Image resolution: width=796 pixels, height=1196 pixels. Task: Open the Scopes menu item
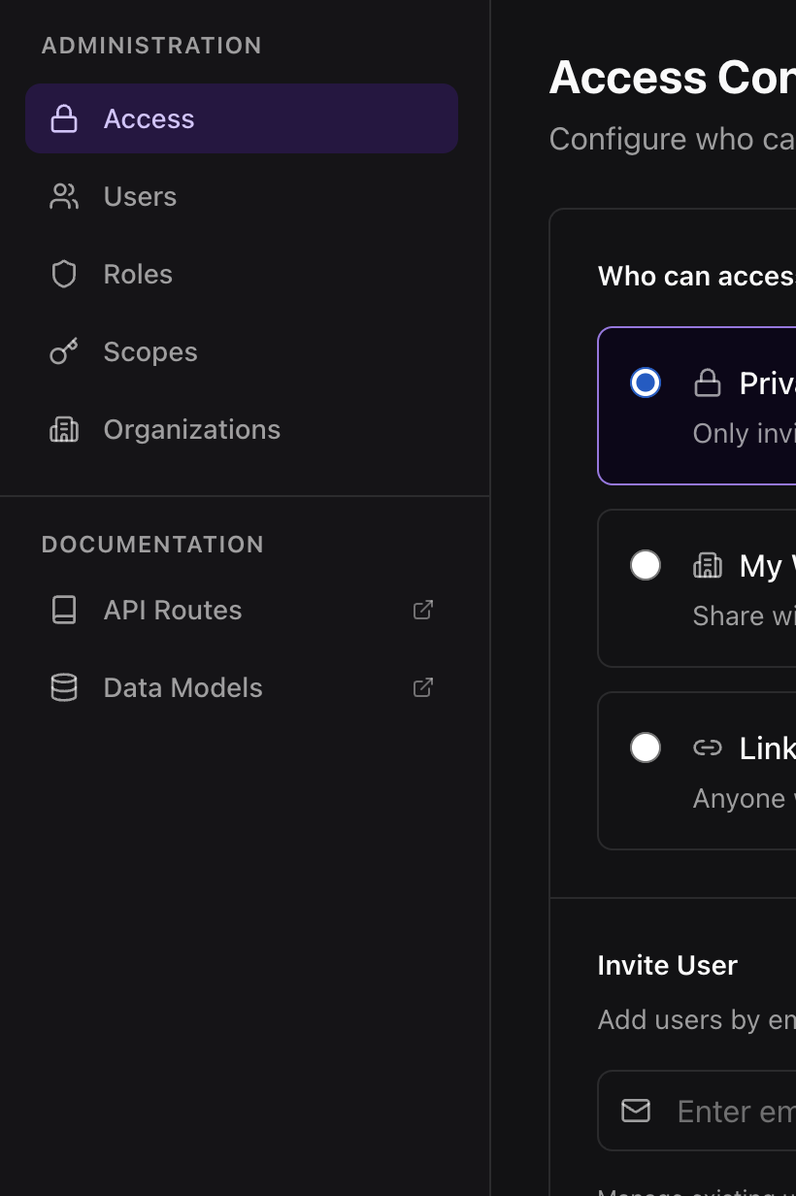tap(150, 351)
